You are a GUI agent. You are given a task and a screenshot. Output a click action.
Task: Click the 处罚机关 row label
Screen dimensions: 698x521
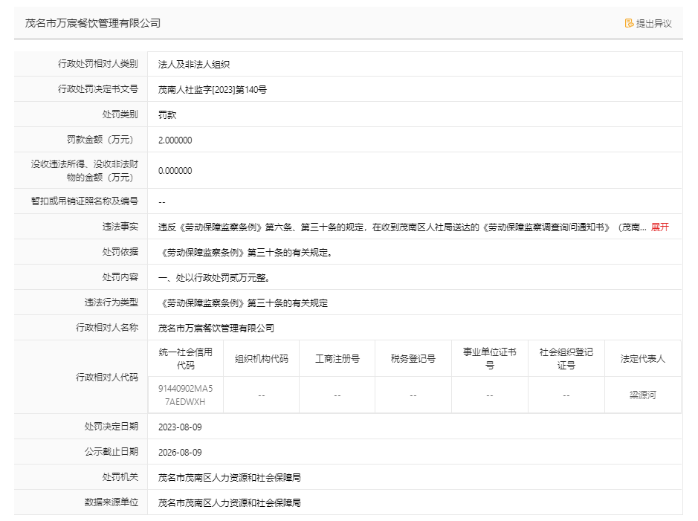click(x=120, y=477)
